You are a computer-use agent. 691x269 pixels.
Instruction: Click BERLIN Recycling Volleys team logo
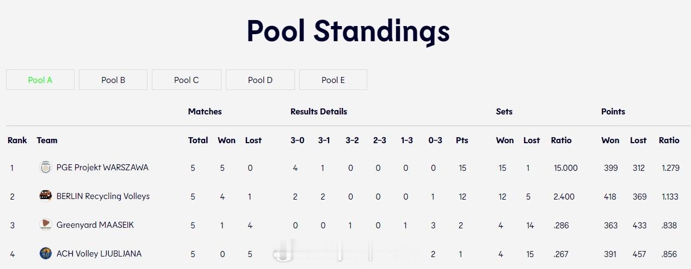[46, 196]
